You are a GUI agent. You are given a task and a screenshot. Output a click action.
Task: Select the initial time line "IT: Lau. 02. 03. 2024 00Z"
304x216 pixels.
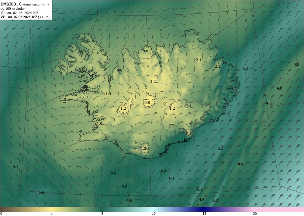19,13
